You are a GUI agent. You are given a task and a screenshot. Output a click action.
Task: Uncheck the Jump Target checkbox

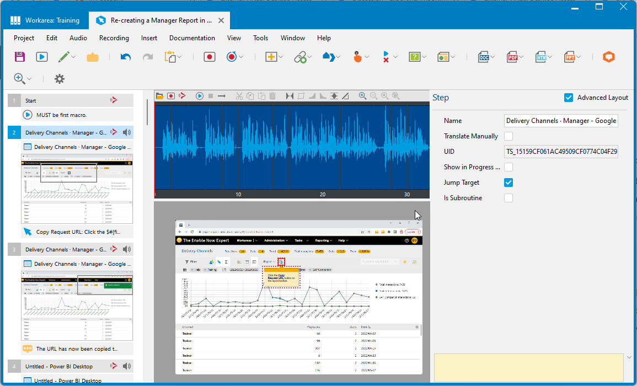coord(508,183)
